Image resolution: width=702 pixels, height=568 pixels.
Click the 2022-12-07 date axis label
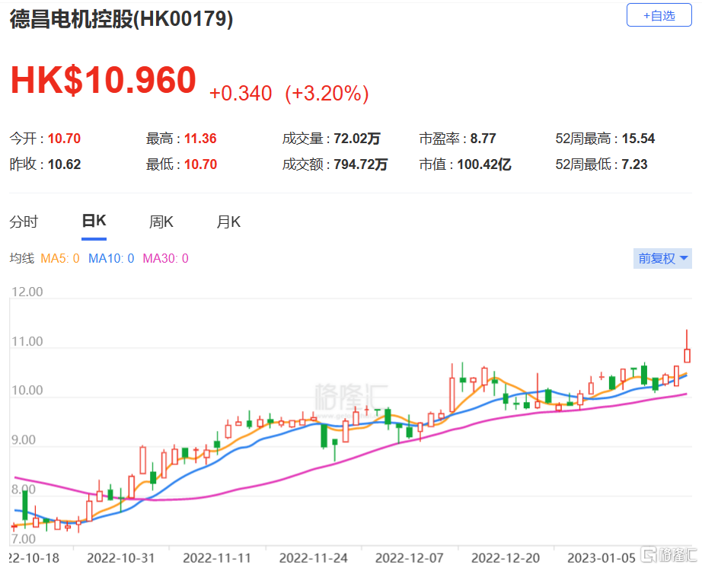click(x=409, y=558)
